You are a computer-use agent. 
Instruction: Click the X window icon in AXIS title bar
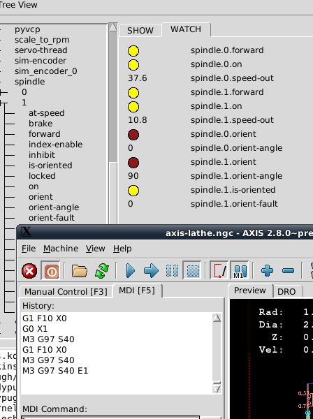[x=26, y=231]
